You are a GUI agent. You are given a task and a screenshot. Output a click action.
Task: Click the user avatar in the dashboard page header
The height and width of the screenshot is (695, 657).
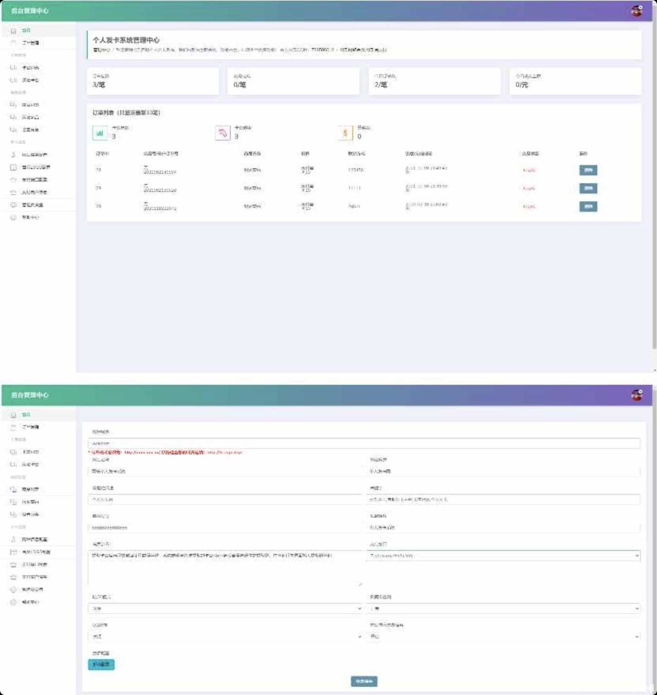click(x=637, y=11)
